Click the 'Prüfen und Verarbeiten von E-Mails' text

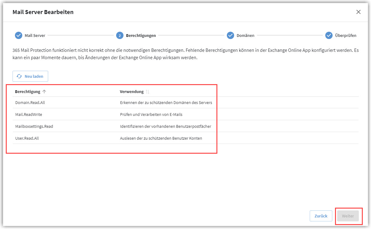(151, 114)
